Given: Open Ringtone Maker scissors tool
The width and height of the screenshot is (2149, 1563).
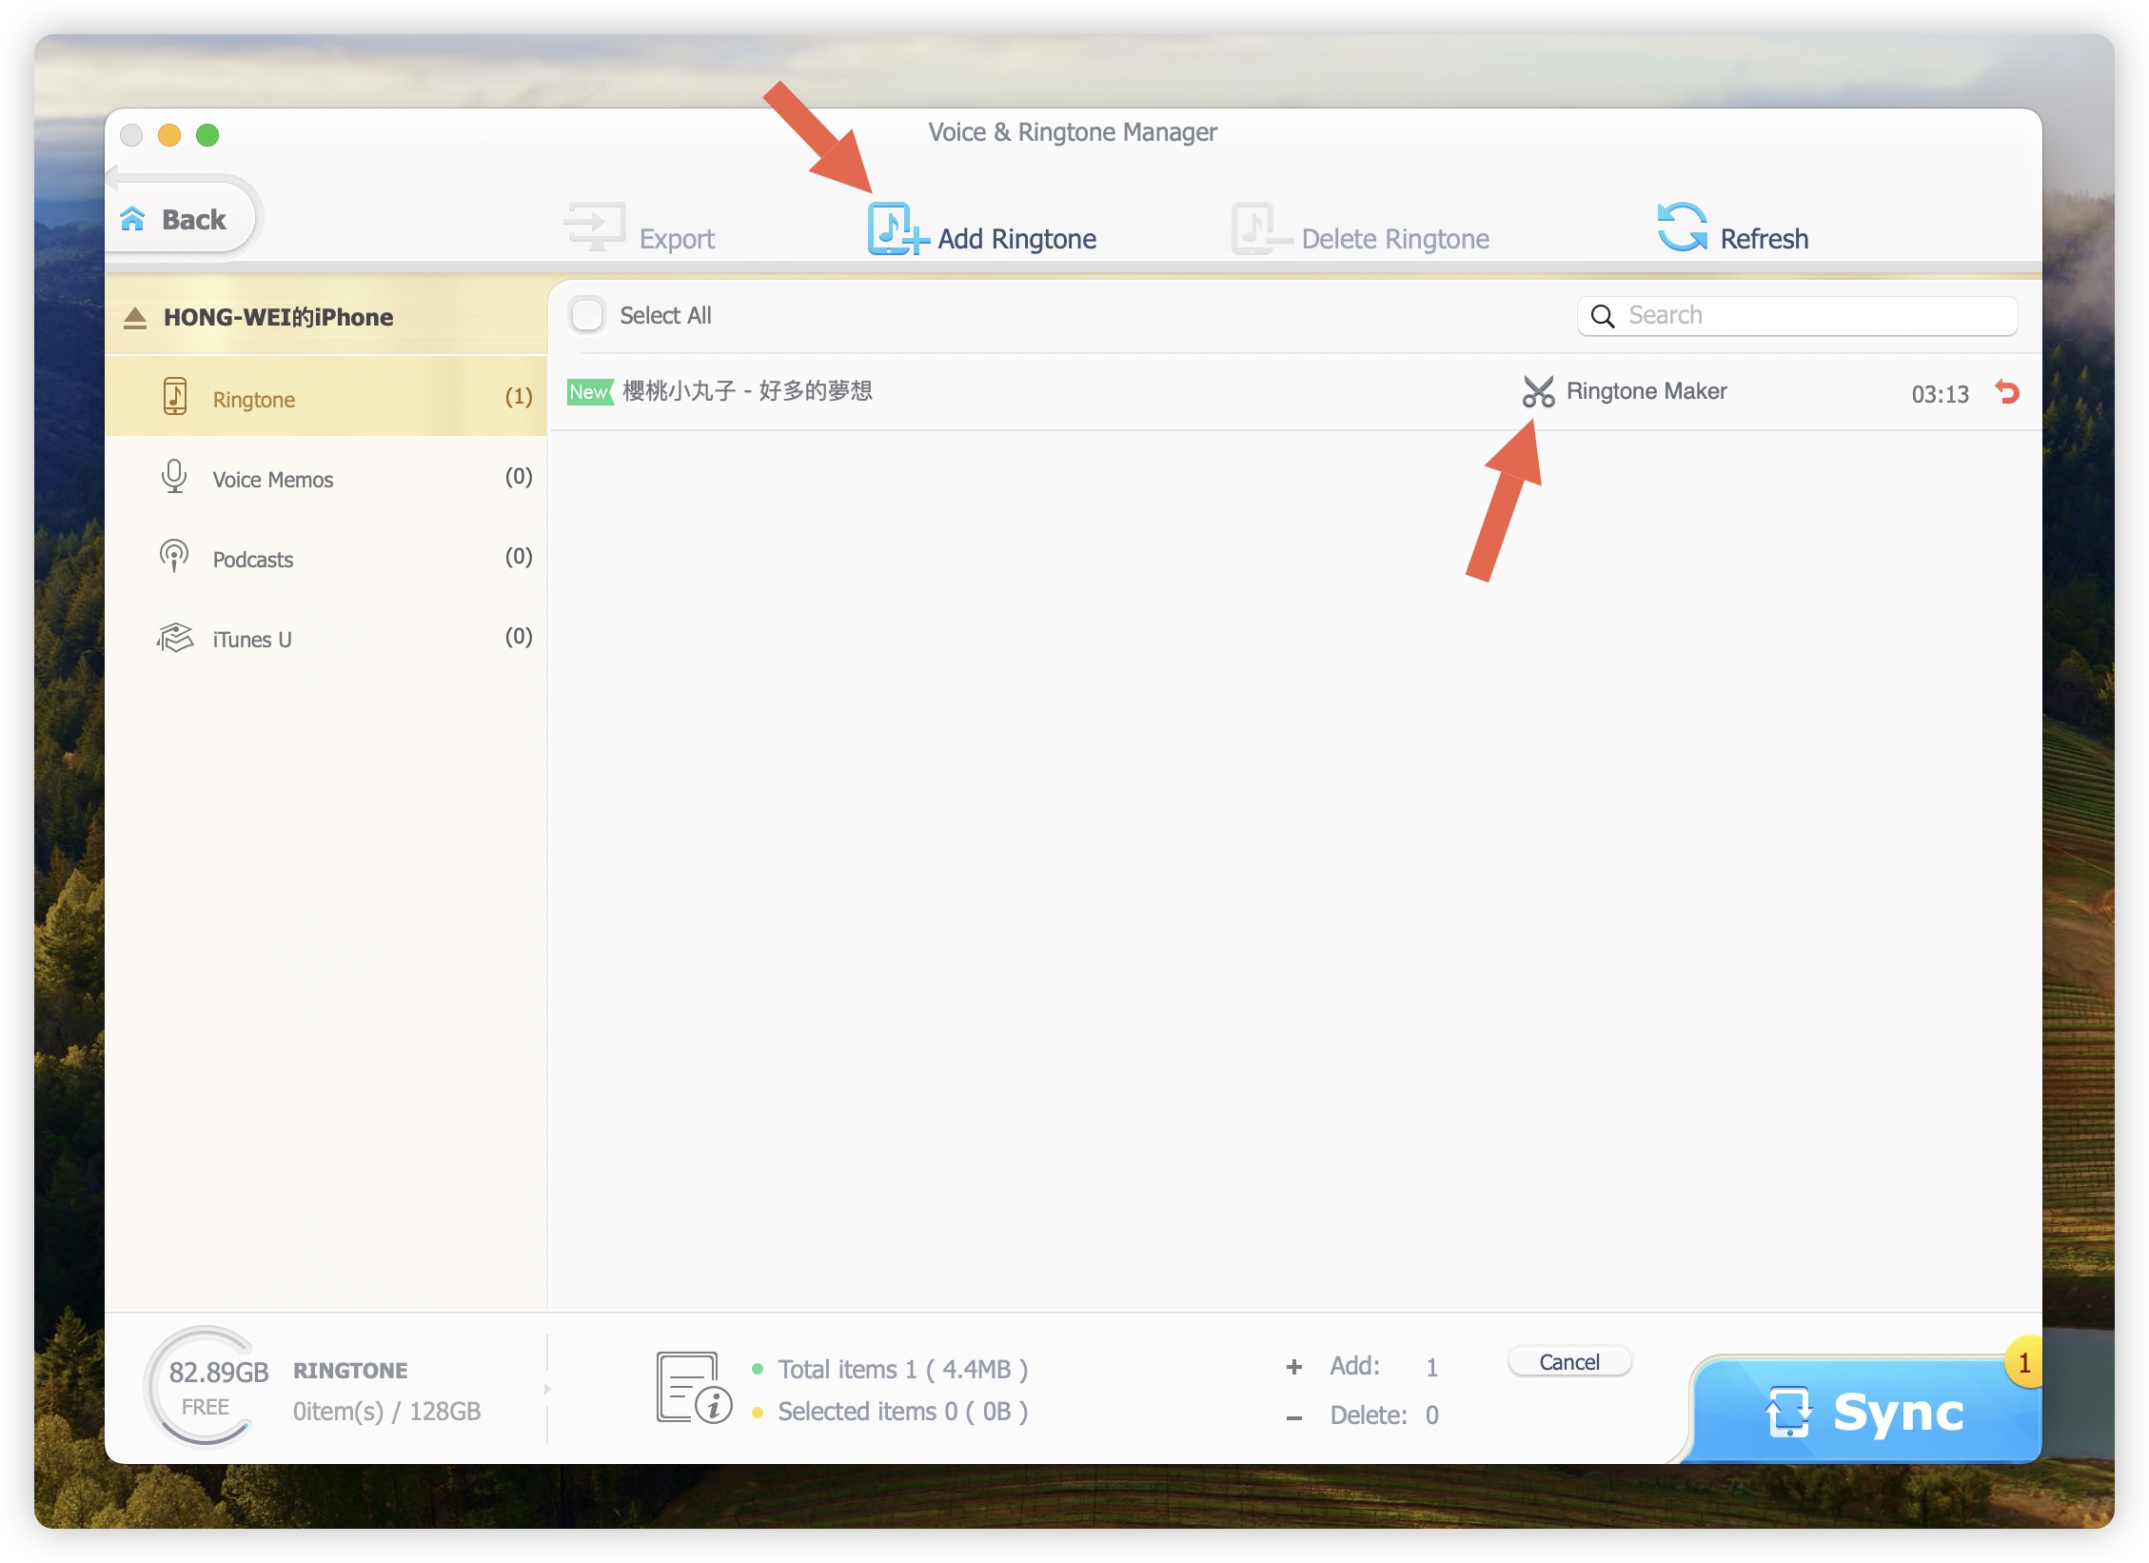Looking at the screenshot, I should [x=1537, y=391].
